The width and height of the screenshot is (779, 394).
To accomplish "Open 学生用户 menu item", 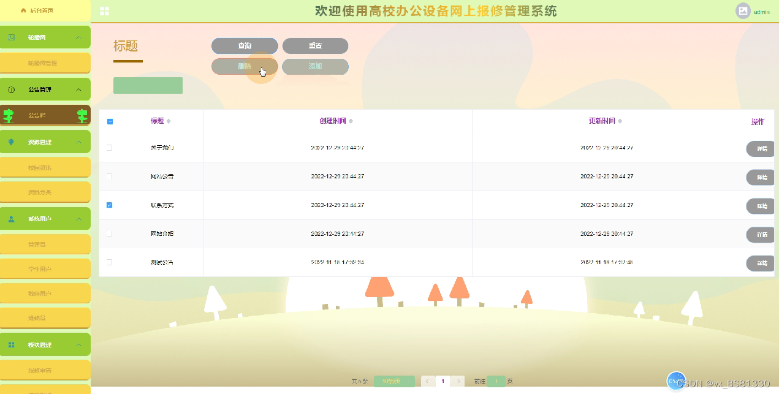I will click(45, 269).
